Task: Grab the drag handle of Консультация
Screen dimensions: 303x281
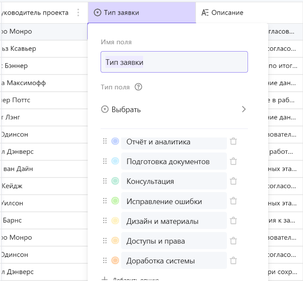Action: pyautogui.click(x=105, y=181)
